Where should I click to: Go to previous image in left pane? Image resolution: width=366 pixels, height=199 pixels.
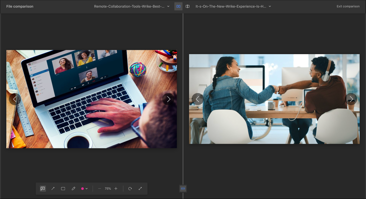point(15,99)
